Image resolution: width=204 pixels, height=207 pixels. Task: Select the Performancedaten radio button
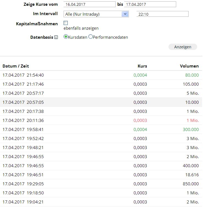point(91,37)
